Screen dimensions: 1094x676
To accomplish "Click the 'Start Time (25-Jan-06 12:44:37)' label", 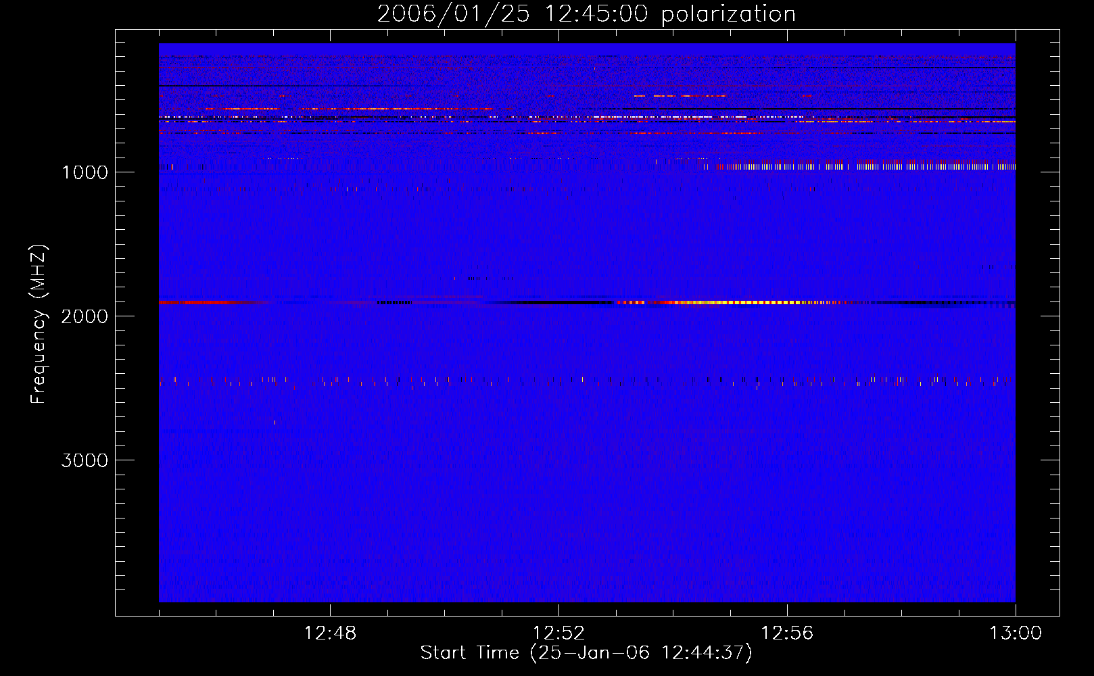I will pos(586,653).
